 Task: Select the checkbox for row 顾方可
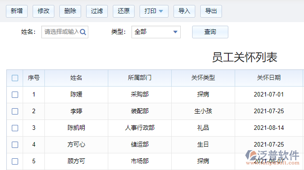click(x=15, y=161)
